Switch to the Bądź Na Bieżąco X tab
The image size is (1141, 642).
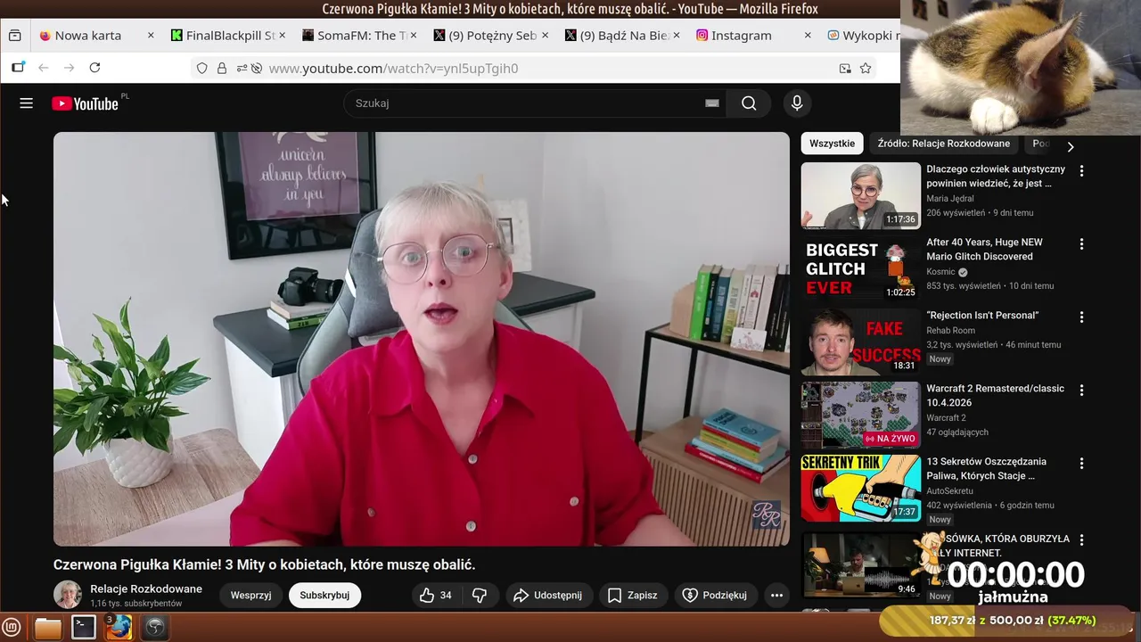[622, 36]
